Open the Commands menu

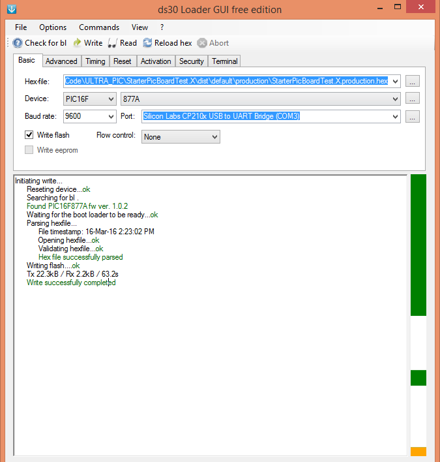click(99, 27)
